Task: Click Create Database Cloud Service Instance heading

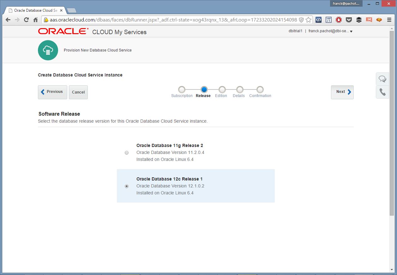Action: point(80,75)
